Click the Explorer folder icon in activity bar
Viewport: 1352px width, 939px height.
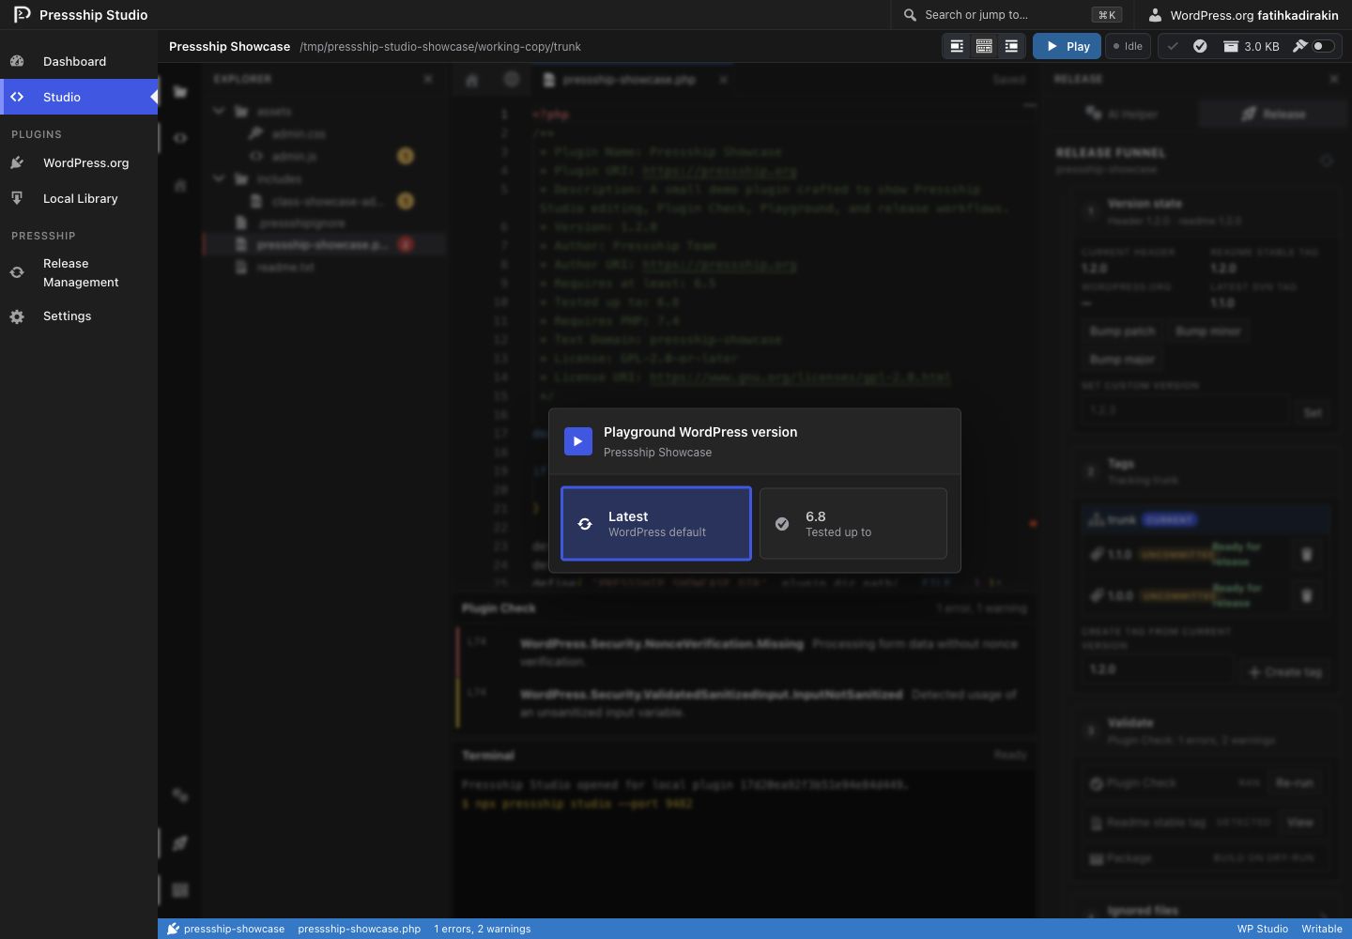coord(180,92)
